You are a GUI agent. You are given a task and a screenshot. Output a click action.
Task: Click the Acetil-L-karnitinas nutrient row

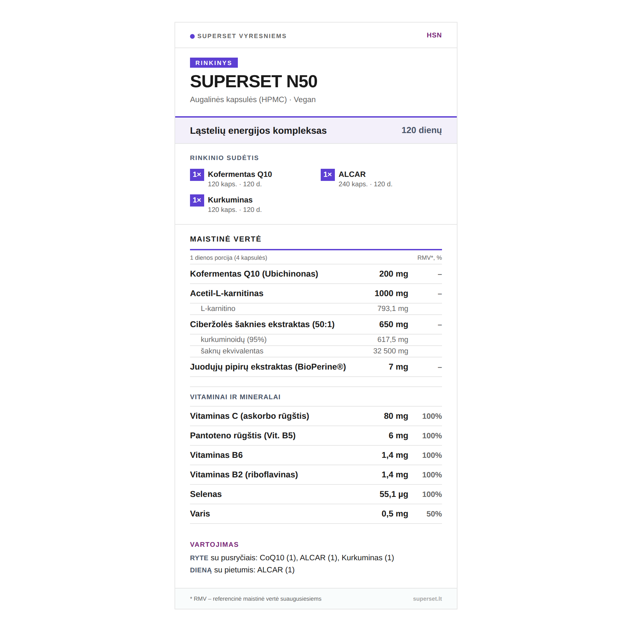click(x=226, y=293)
